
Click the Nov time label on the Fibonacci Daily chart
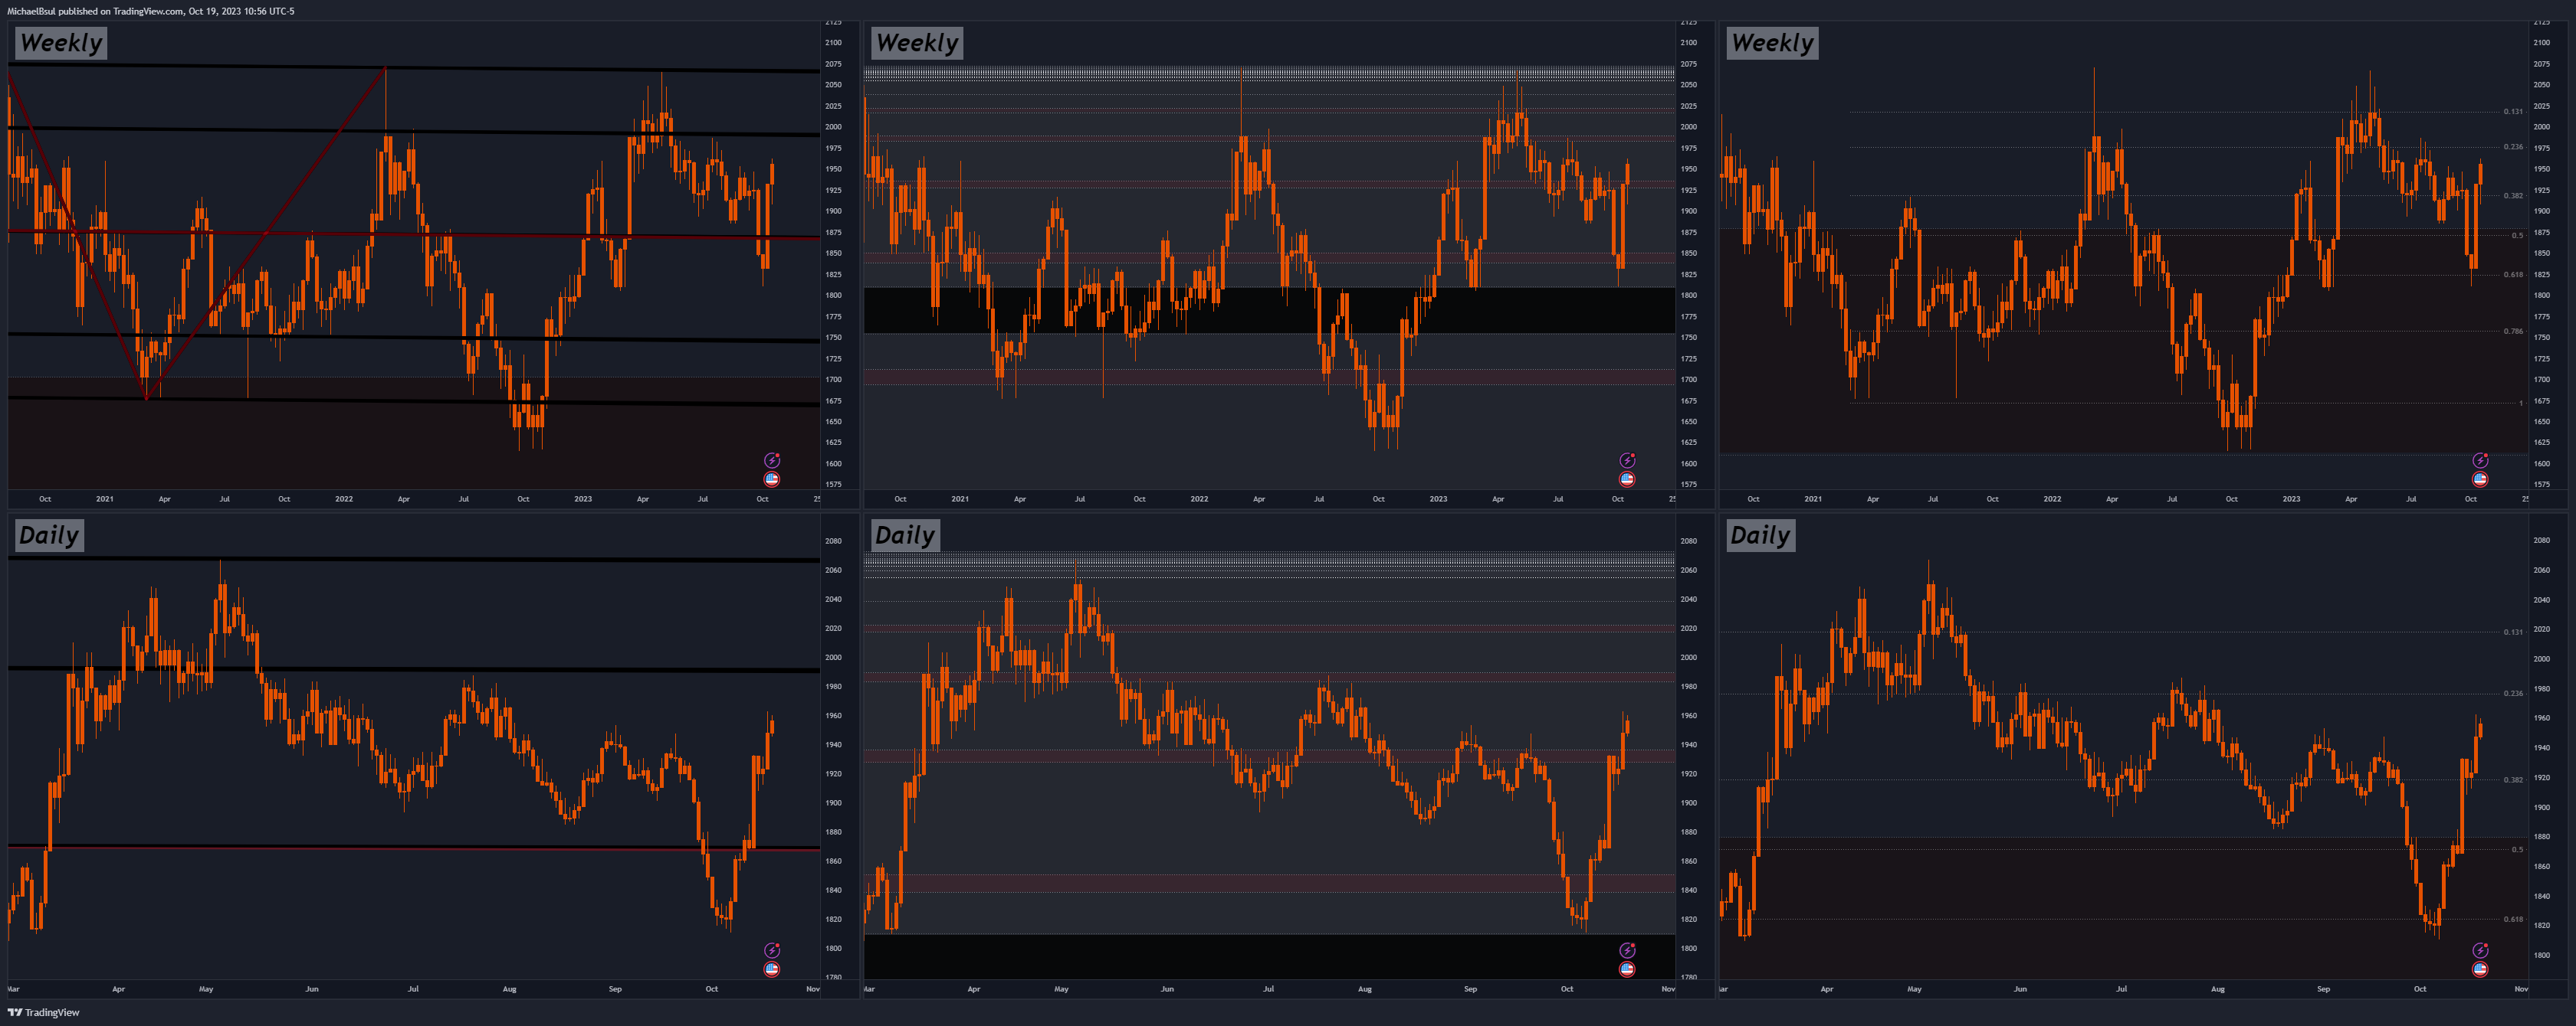pyautogui.click(x=2521, y=989)
